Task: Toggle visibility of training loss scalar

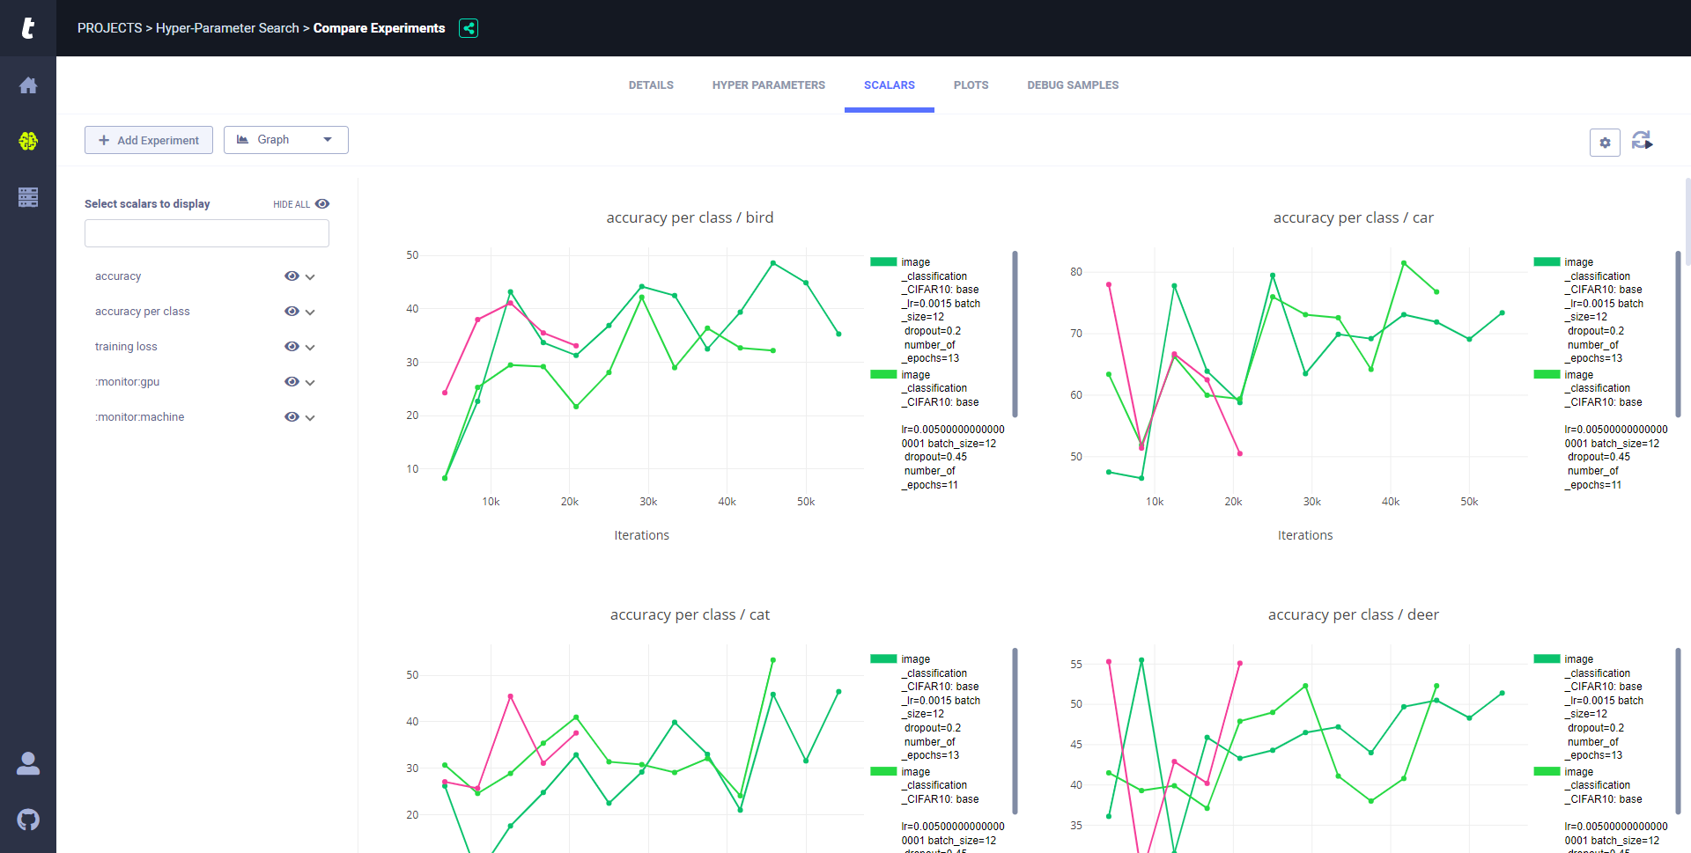Action: 292,347
